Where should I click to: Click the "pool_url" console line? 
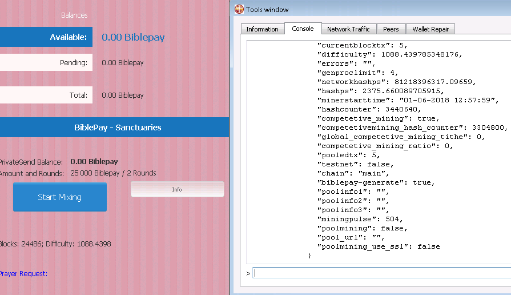pyautogui.click(x=351, y=237)
